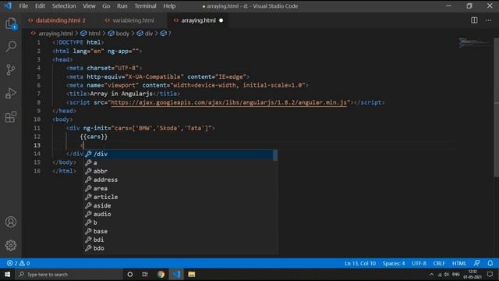Click the VS Code taskbar icon
Viewport: 499px width, 281px height.
tap(176, 274)
